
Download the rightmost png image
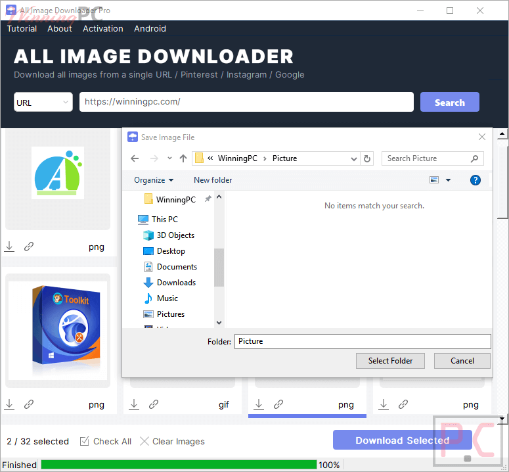pos(384,404)
